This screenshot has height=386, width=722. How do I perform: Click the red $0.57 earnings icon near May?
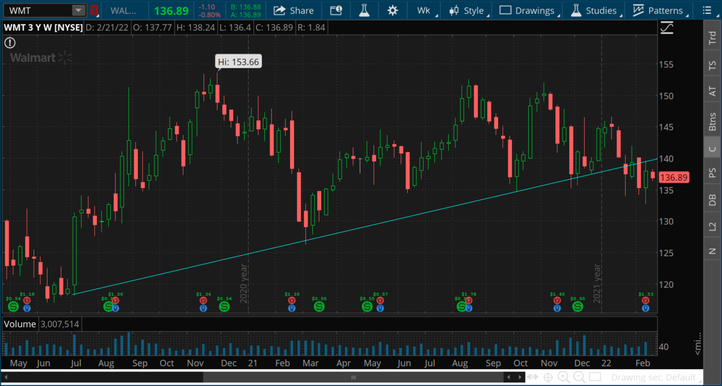coord(381,299)
